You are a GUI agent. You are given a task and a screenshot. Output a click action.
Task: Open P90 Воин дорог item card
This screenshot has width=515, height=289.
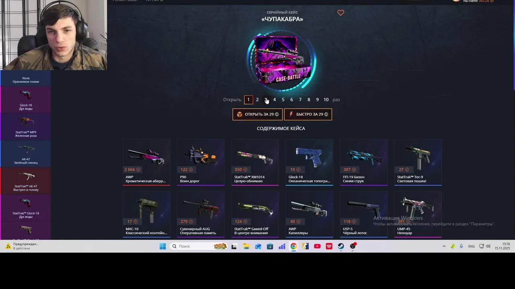[201, 162]
